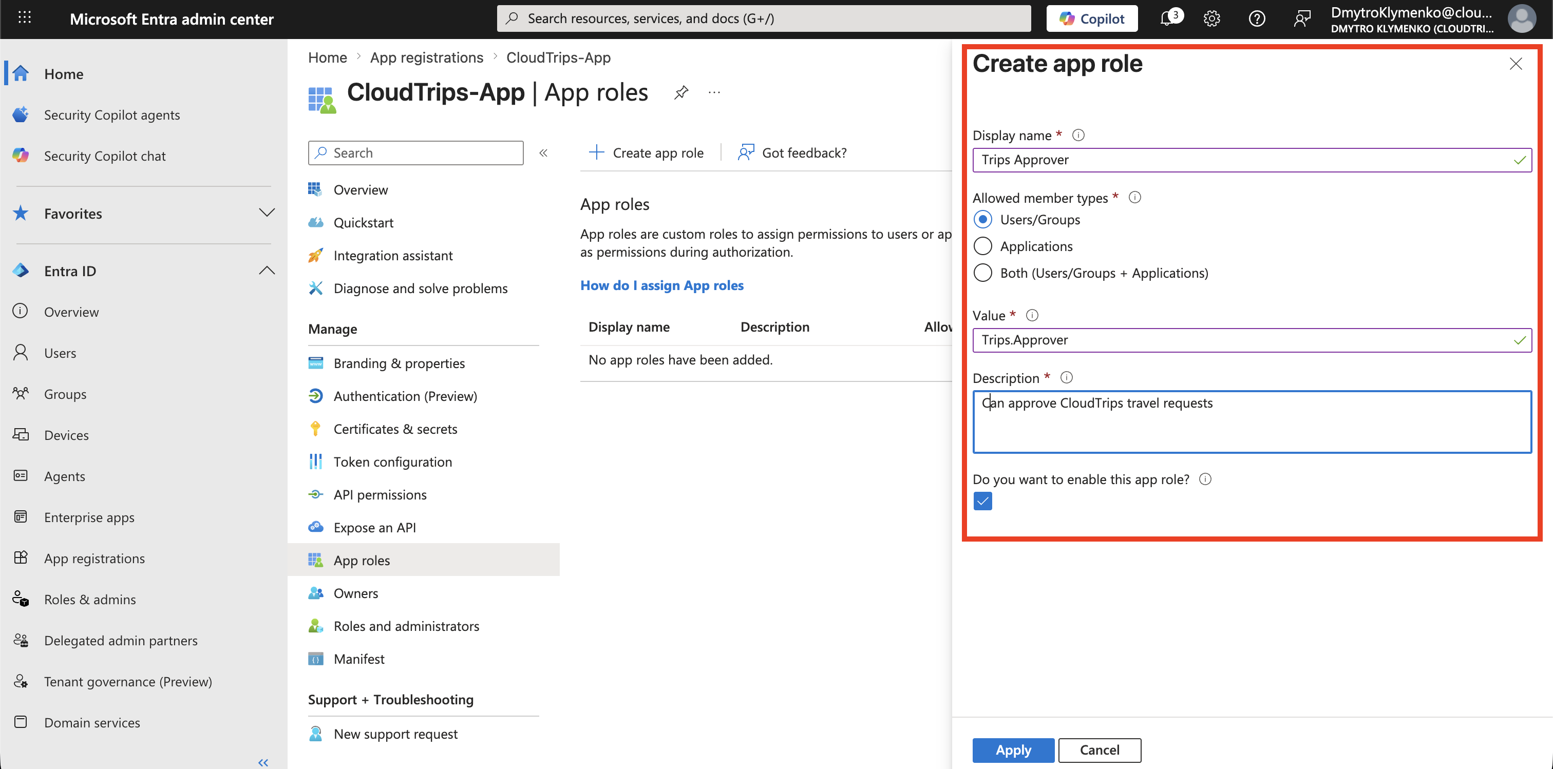Select the Applications radio option

tap(982, 246)
